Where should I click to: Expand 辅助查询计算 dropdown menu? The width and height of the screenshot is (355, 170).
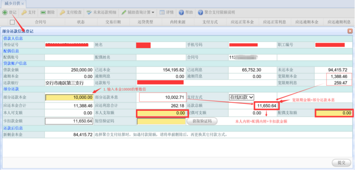tap(153, 12)
